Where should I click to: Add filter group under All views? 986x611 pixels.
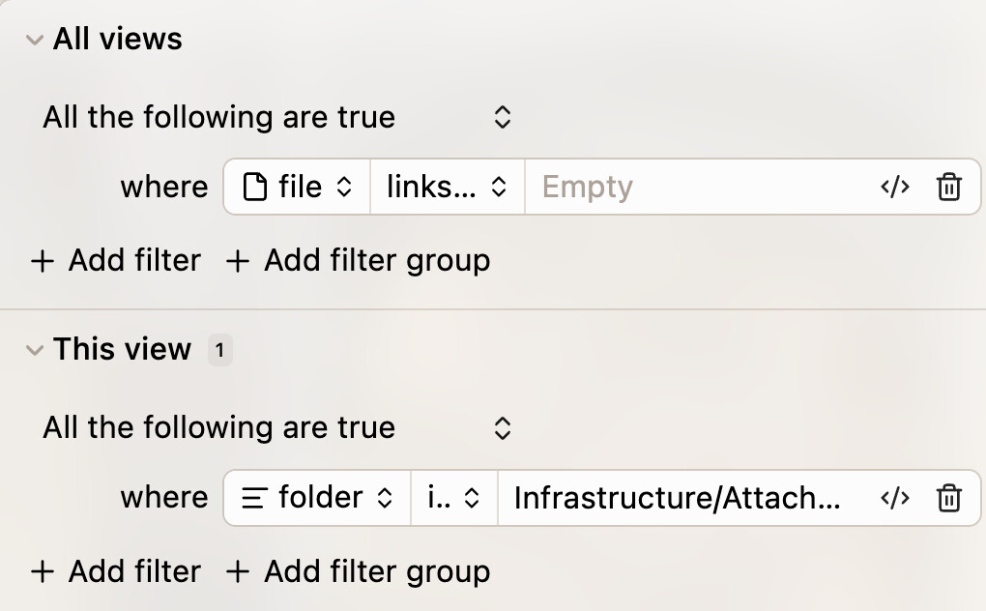pos(359,261)
